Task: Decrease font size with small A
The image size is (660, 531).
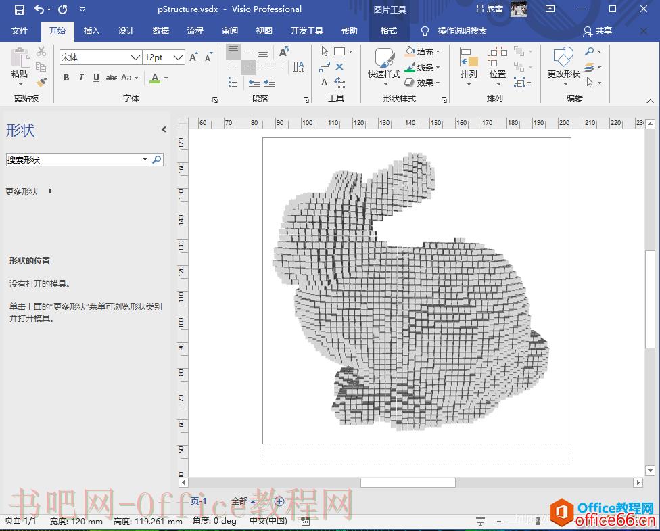Action: coord(209,57)
